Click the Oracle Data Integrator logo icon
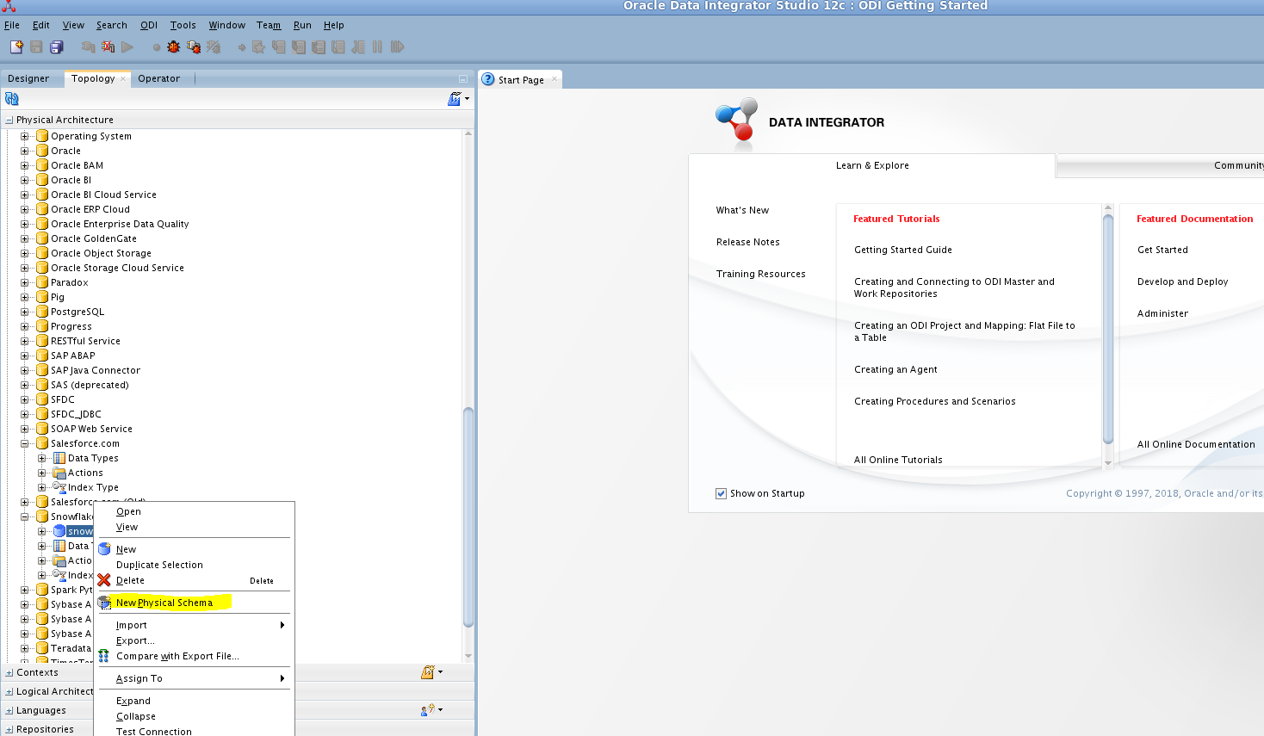The width and height of the screenshot is (1264, 736). (736, 120)
